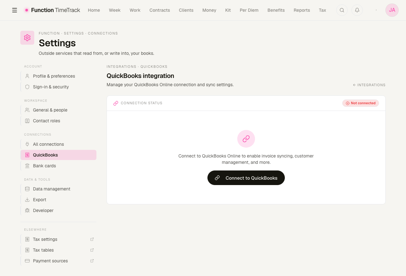Open the Developer settings page
406x276 pixels.
pos(58,210)
